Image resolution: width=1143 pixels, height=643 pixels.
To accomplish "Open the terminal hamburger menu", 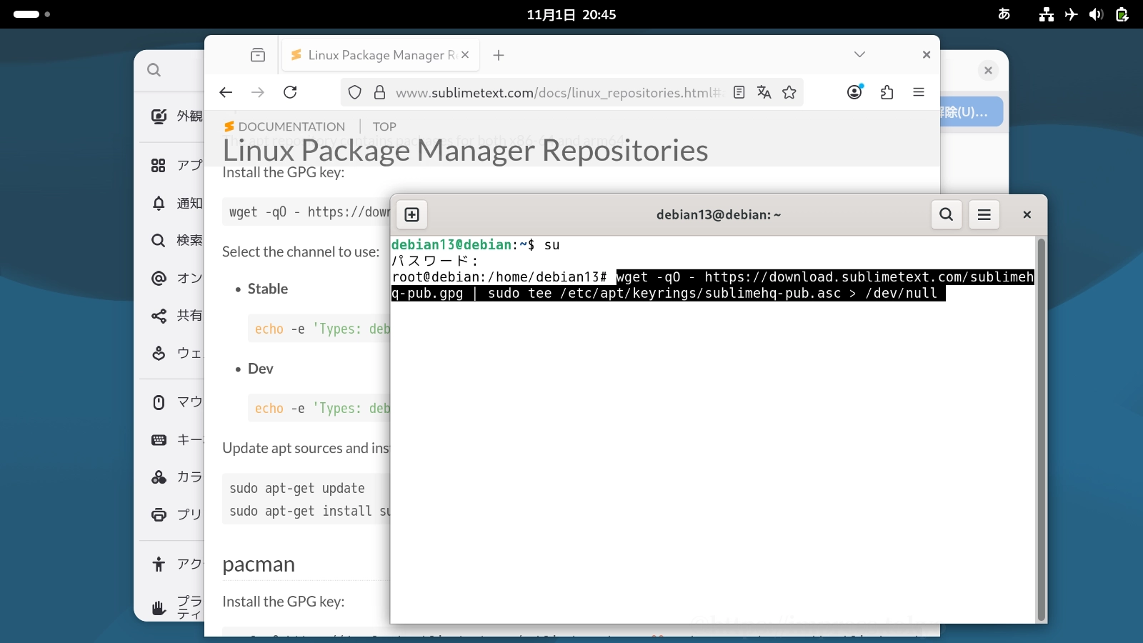I will pos(984,214).
